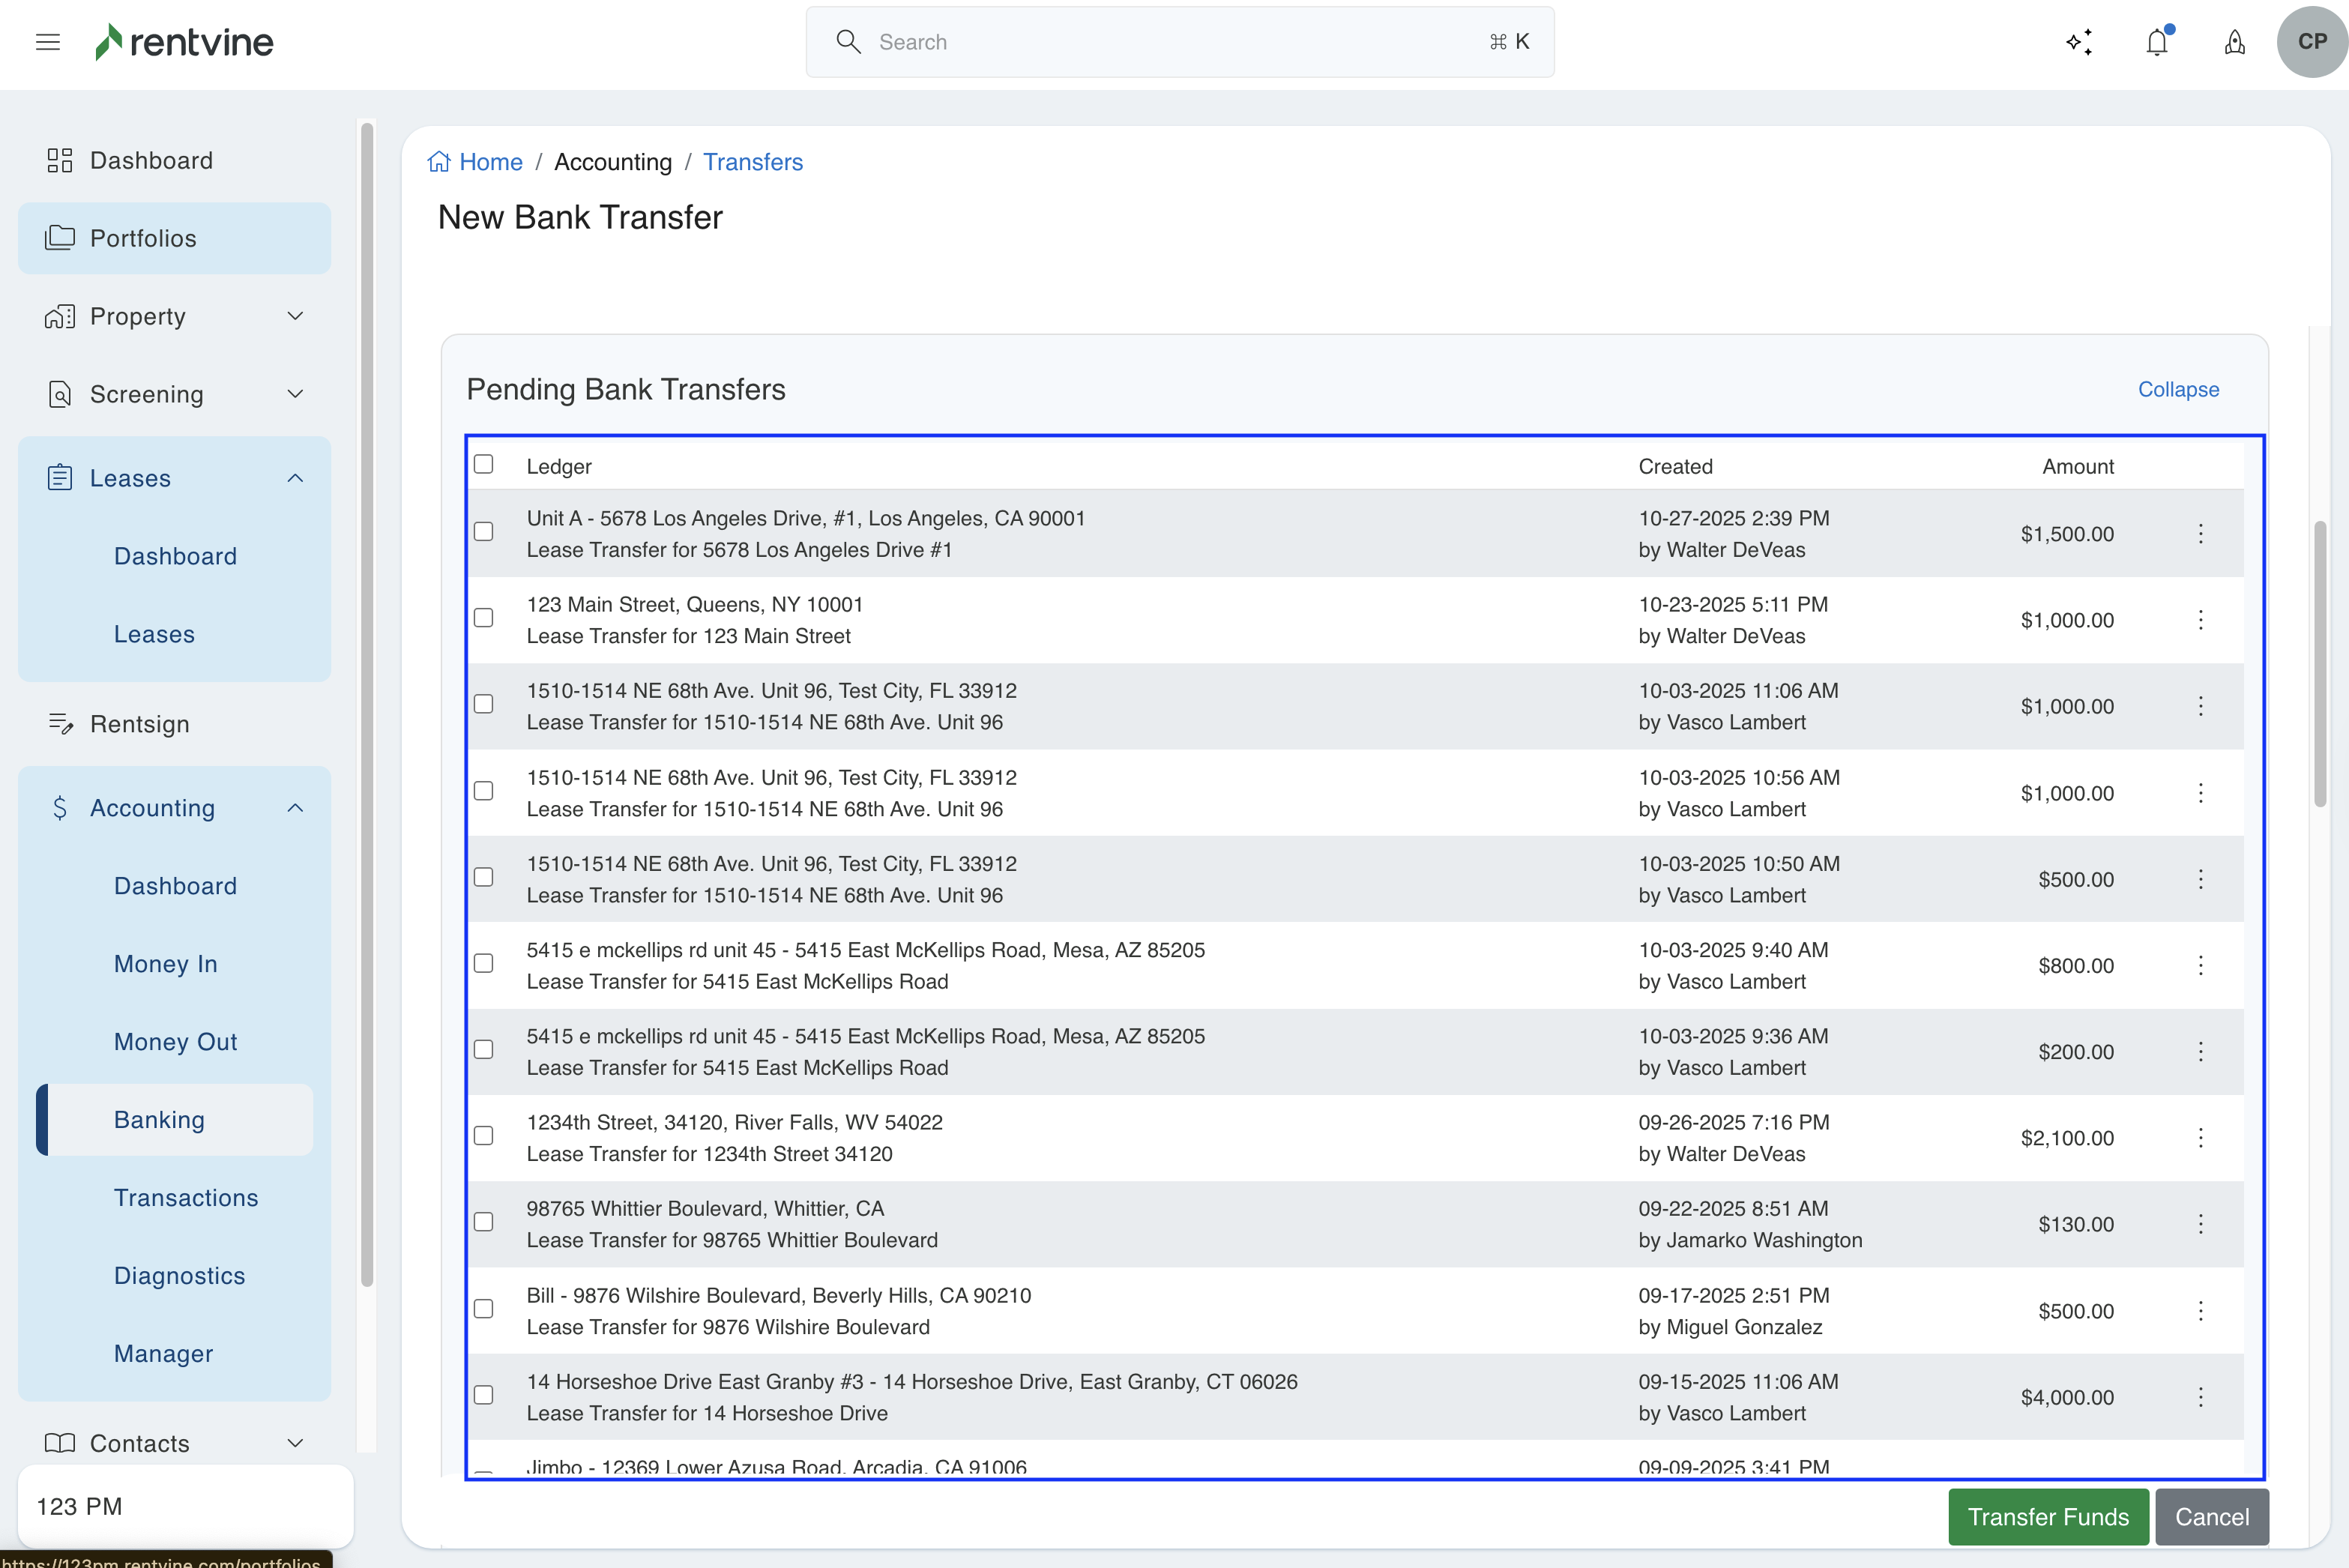Focus the Search input field
This screenshot has width=2349, height=1568.
(x=1178, y=42)
